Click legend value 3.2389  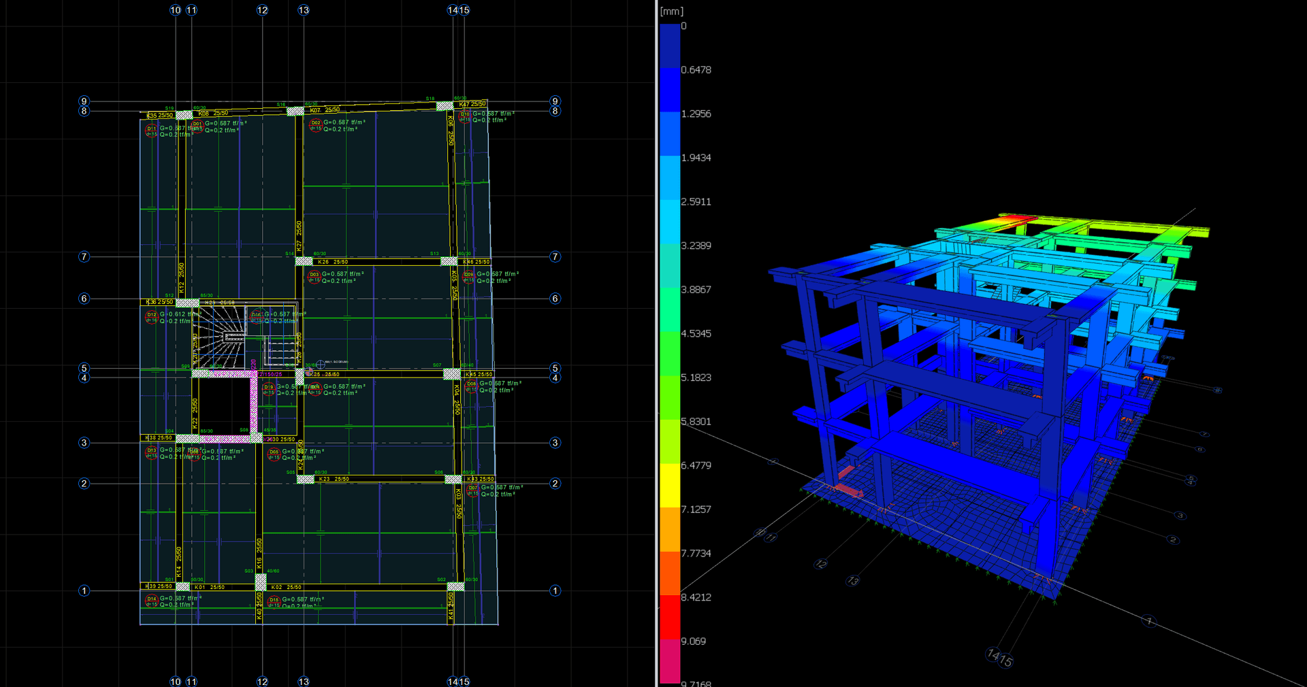[x=696, y=246]
